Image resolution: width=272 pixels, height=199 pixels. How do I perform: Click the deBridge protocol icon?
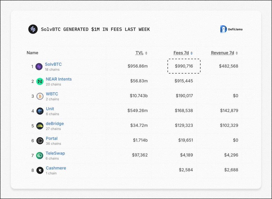point(40,126)
